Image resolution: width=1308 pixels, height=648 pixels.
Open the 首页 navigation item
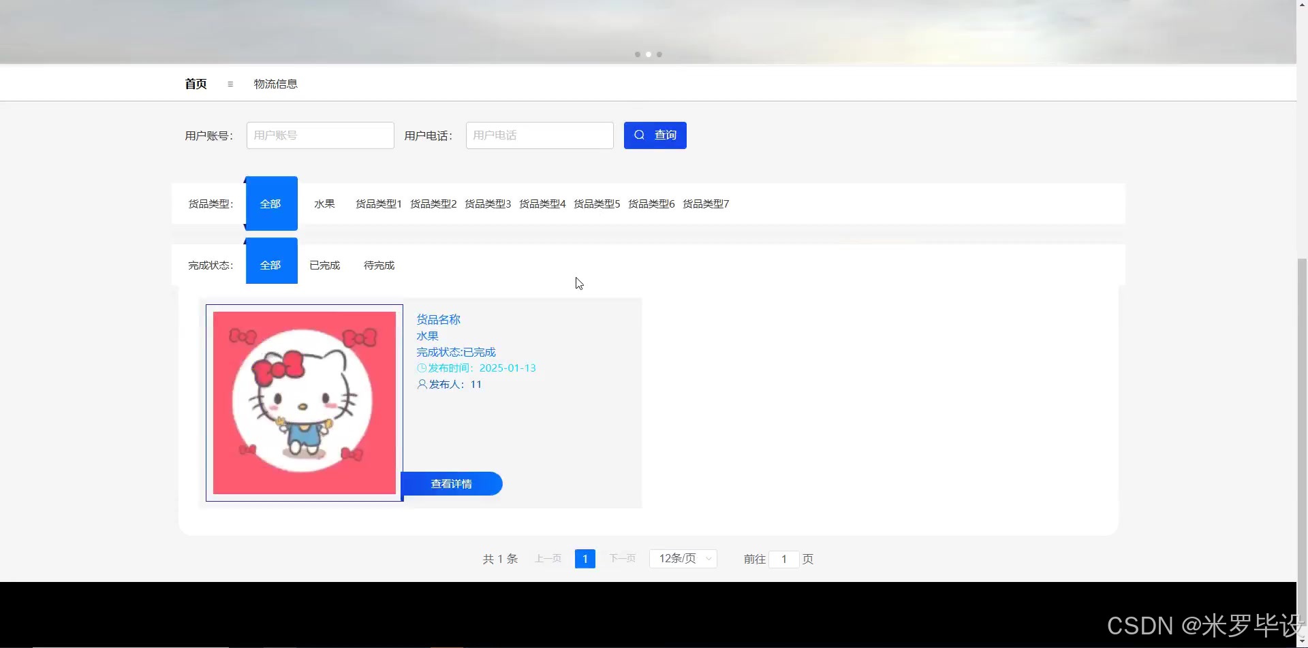click(x=196, y=84)
